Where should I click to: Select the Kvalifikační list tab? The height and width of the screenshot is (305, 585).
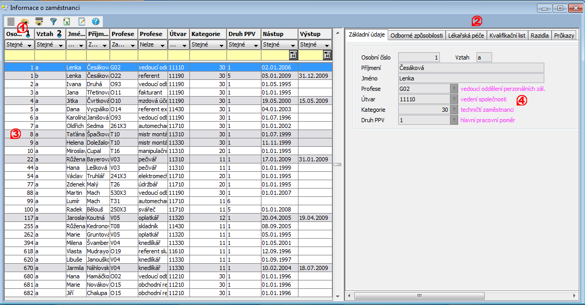507,36
